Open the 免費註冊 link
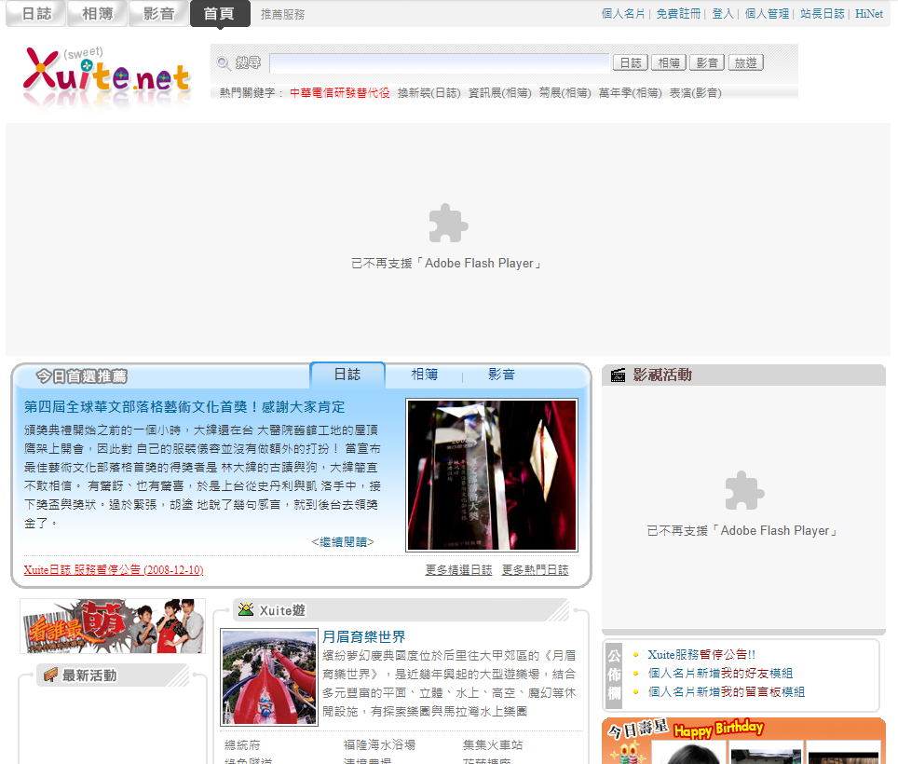Screen dimensions: 898x764 point(678,14)
